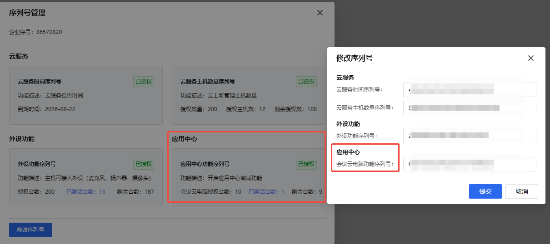Open 已激活台数: 13 link in 外设功能
The image size is (550, 244).
click(x=86, y=192)
